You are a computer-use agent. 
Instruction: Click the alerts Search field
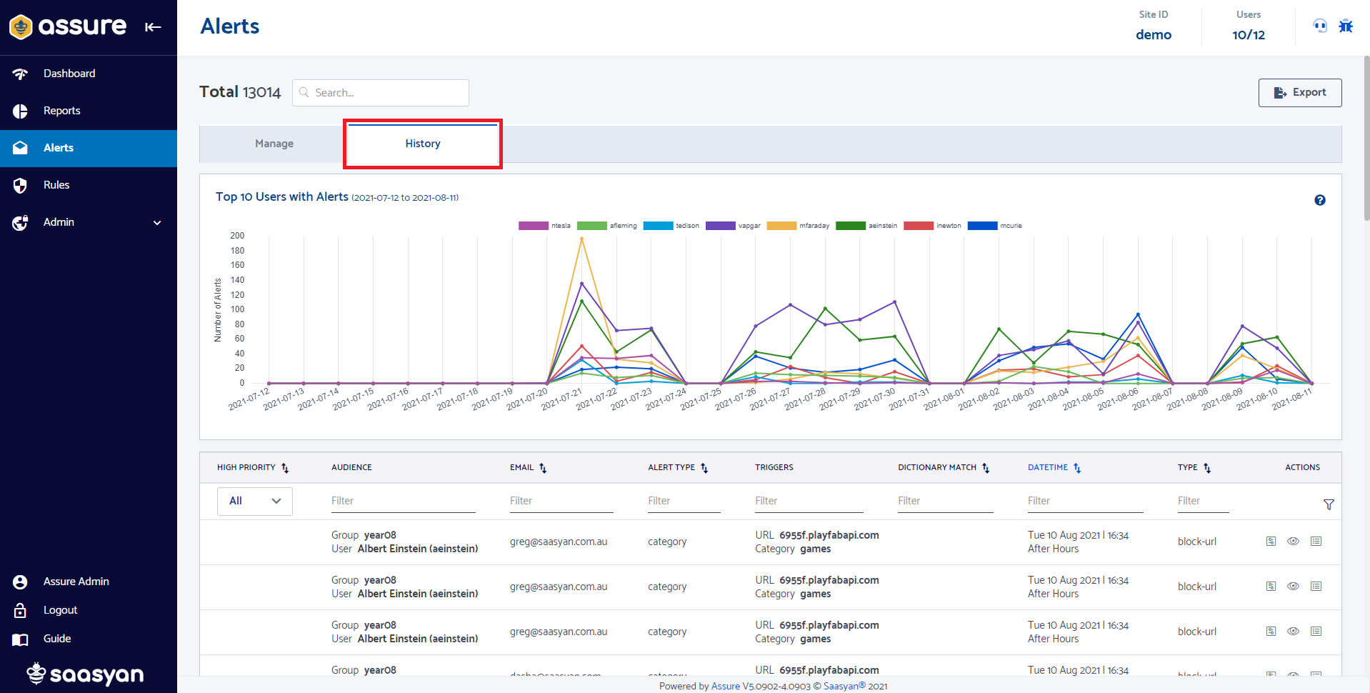(x=381, y=93)
